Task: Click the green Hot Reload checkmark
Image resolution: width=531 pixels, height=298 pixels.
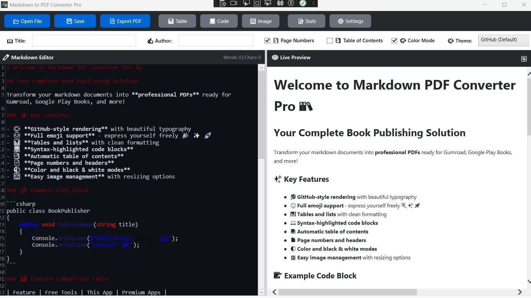Action: [303, 3]
